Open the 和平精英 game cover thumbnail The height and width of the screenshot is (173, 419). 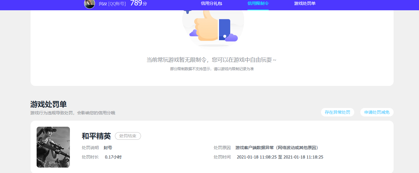coord(53,147)
